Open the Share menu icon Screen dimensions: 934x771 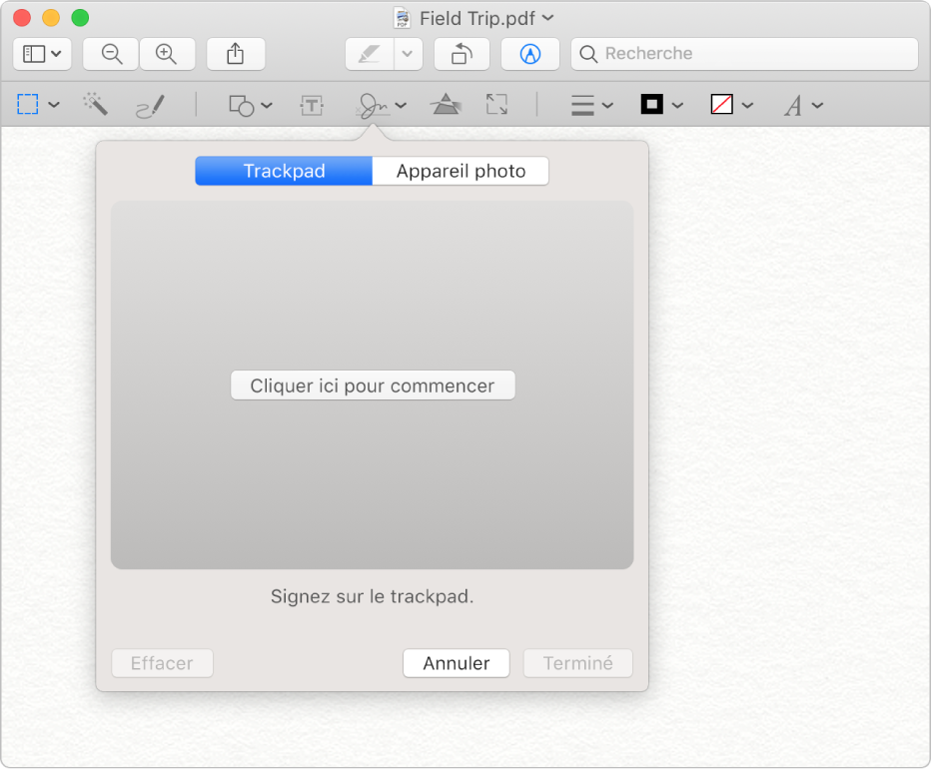[x=236, y=54]
